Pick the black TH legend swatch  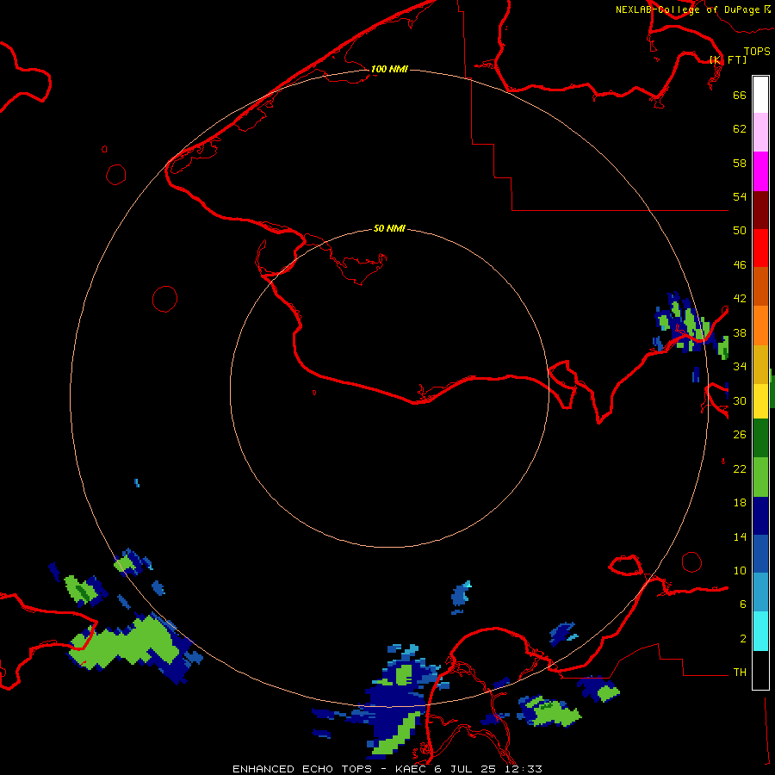(x=760, y=670)
